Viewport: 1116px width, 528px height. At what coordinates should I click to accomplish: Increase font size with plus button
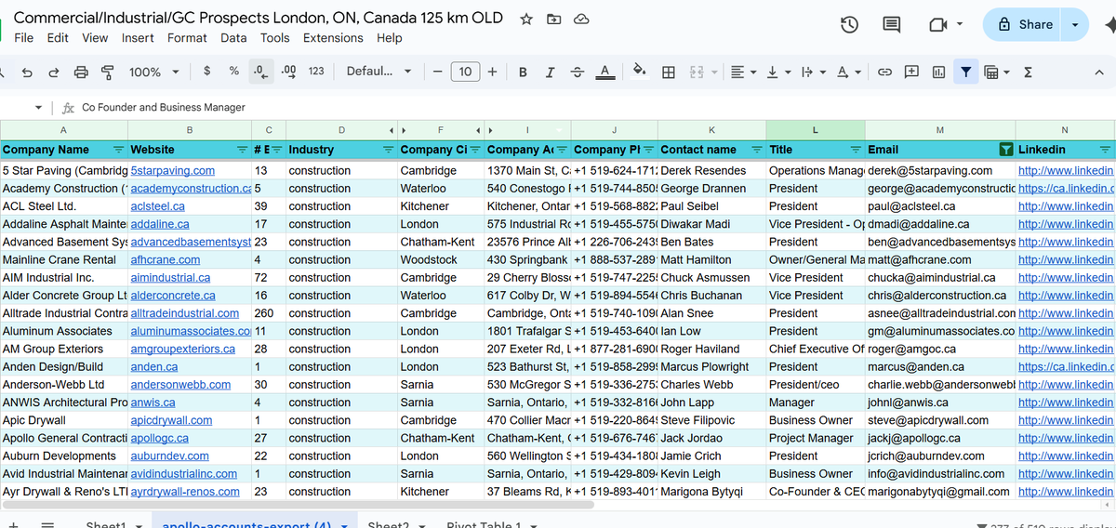tap(492, 72)
